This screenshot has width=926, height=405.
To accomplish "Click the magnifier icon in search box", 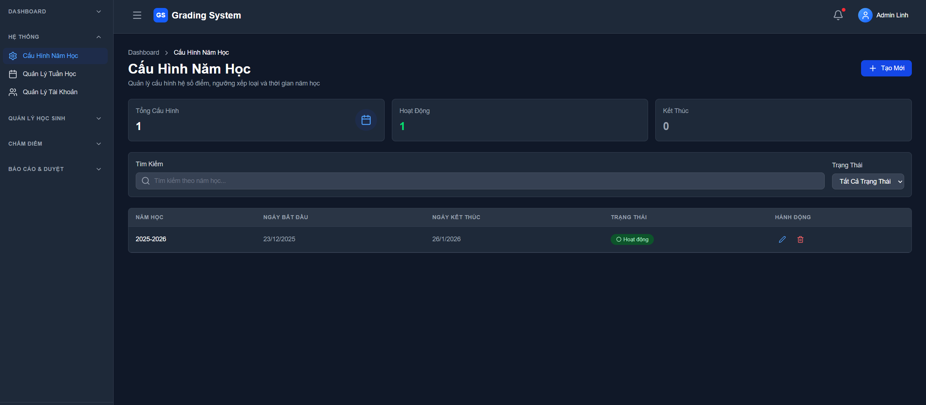I will click(x=146, y=181).
